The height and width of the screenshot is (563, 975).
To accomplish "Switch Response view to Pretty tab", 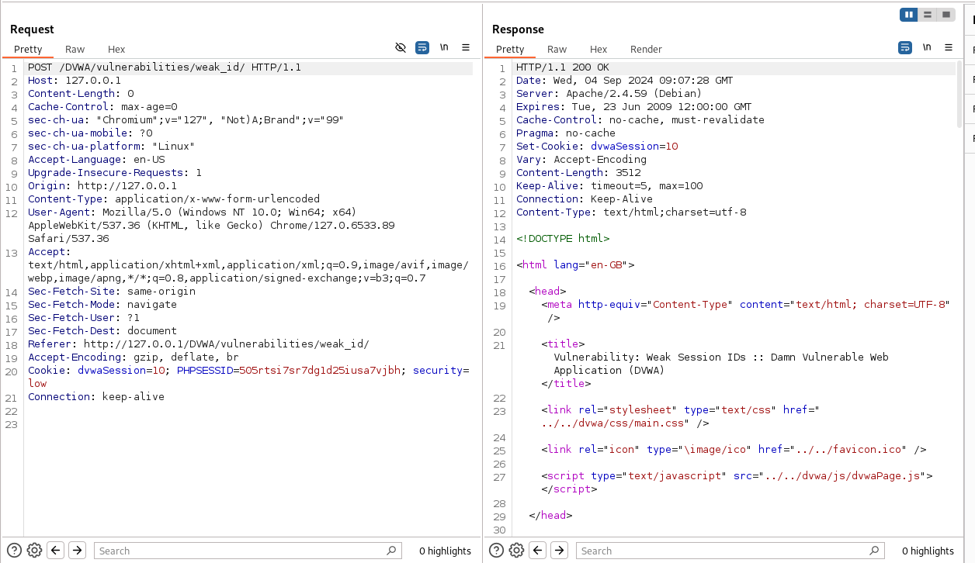I will [x=510, y=49].
